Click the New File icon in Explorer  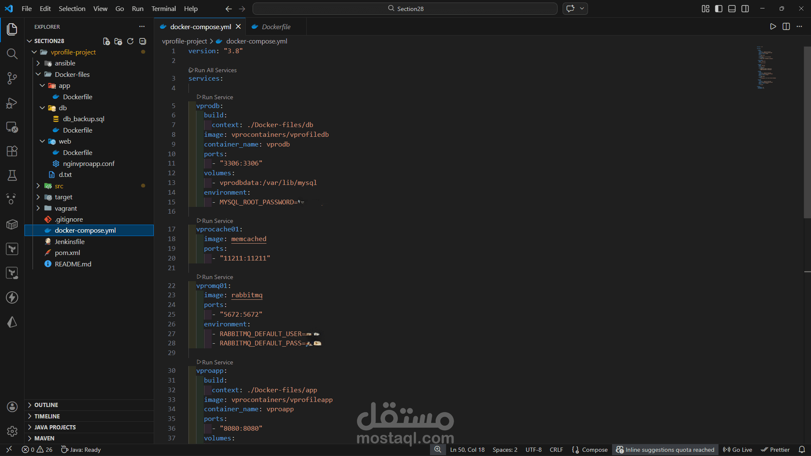click(x=106, y=41)
